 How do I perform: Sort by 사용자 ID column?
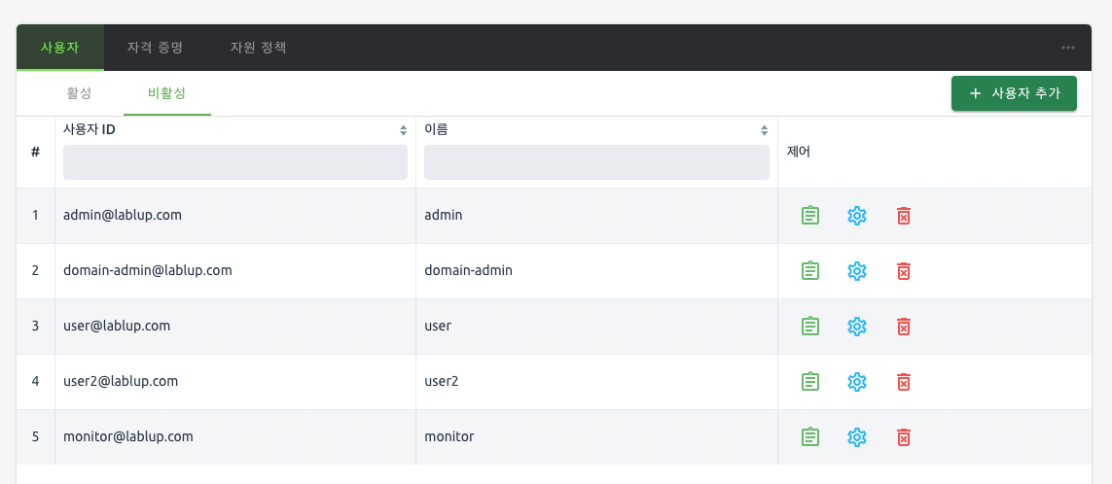pyautogui.click(x=403, y=130)
